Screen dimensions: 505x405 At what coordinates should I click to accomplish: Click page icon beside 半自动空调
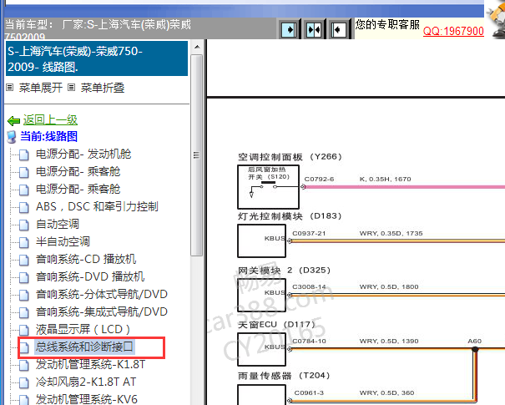(x=24, y=242)
